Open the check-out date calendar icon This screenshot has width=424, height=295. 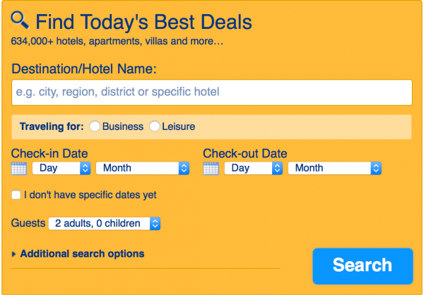click(211, 169)
